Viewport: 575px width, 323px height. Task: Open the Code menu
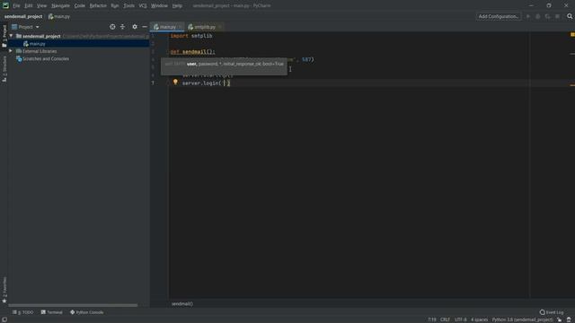(x=80, y=6)
